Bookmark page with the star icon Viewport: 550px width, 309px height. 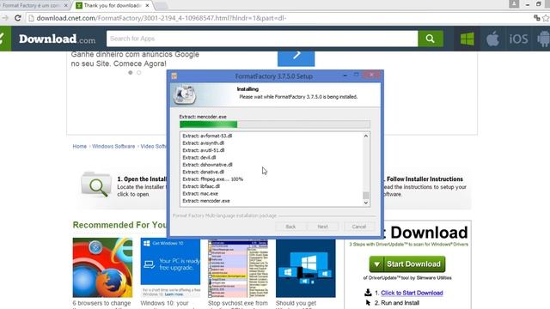point(546,18)
